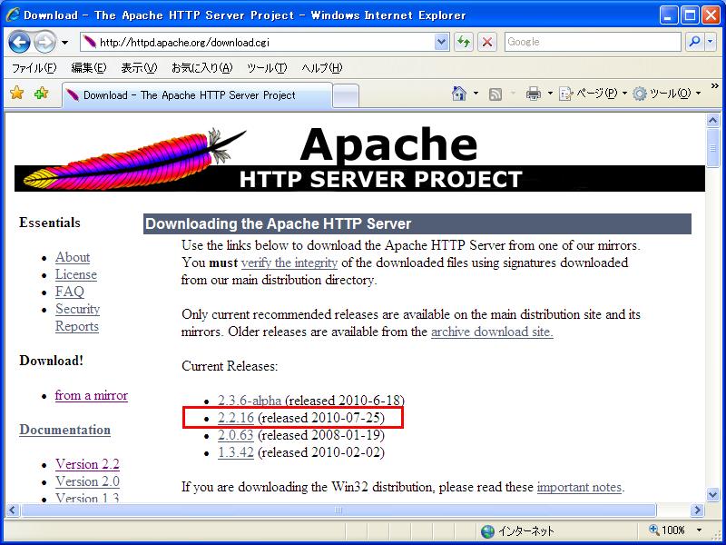Open Favorites Center star icon

pos(16,94)
